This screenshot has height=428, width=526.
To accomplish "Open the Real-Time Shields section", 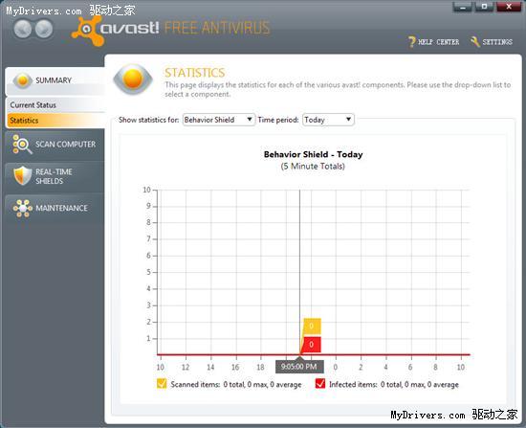I will click(55, 176).
